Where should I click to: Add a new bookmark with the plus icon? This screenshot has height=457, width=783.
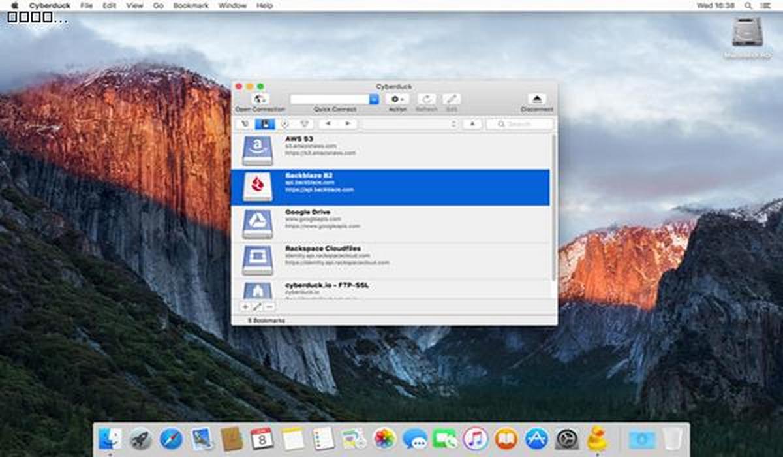(245, 307)
